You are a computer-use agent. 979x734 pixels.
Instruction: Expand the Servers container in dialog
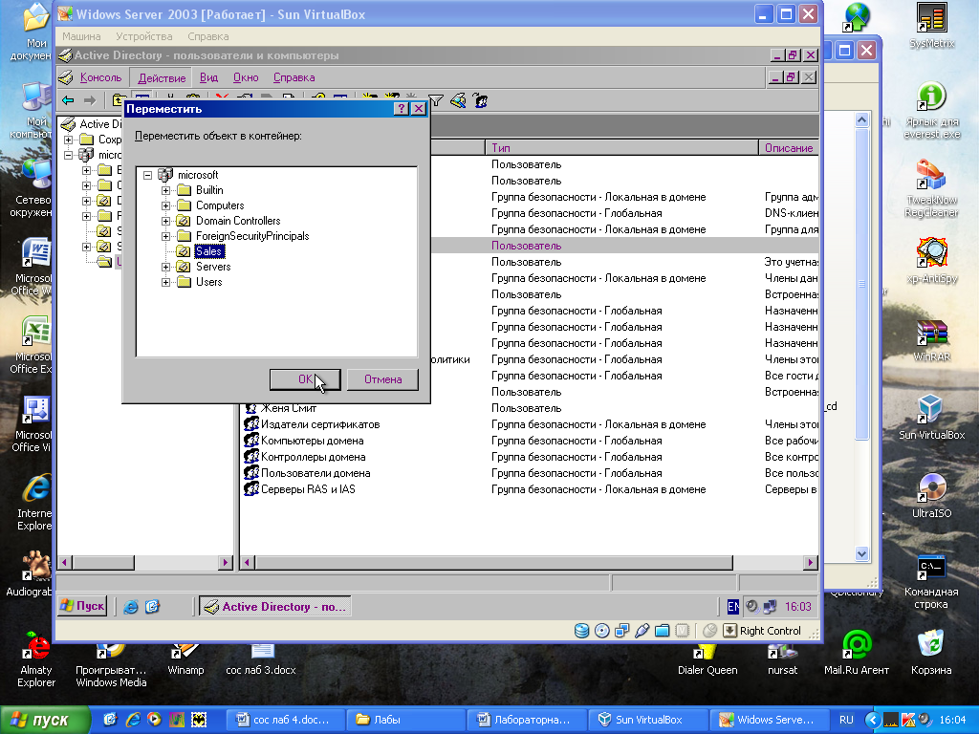pyautogui.click(x=165, y=268)
